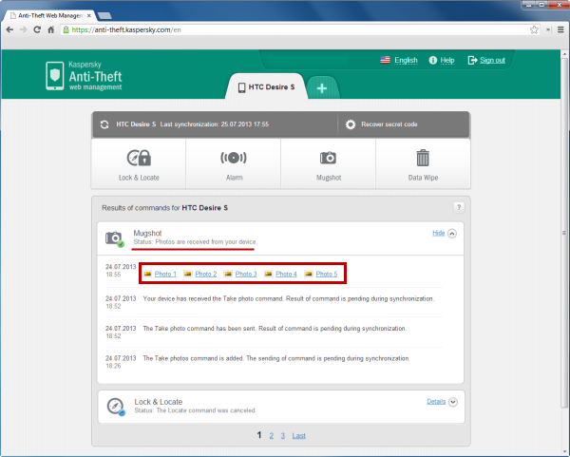Click the image icon beside Photo 5

coord(309,274)
